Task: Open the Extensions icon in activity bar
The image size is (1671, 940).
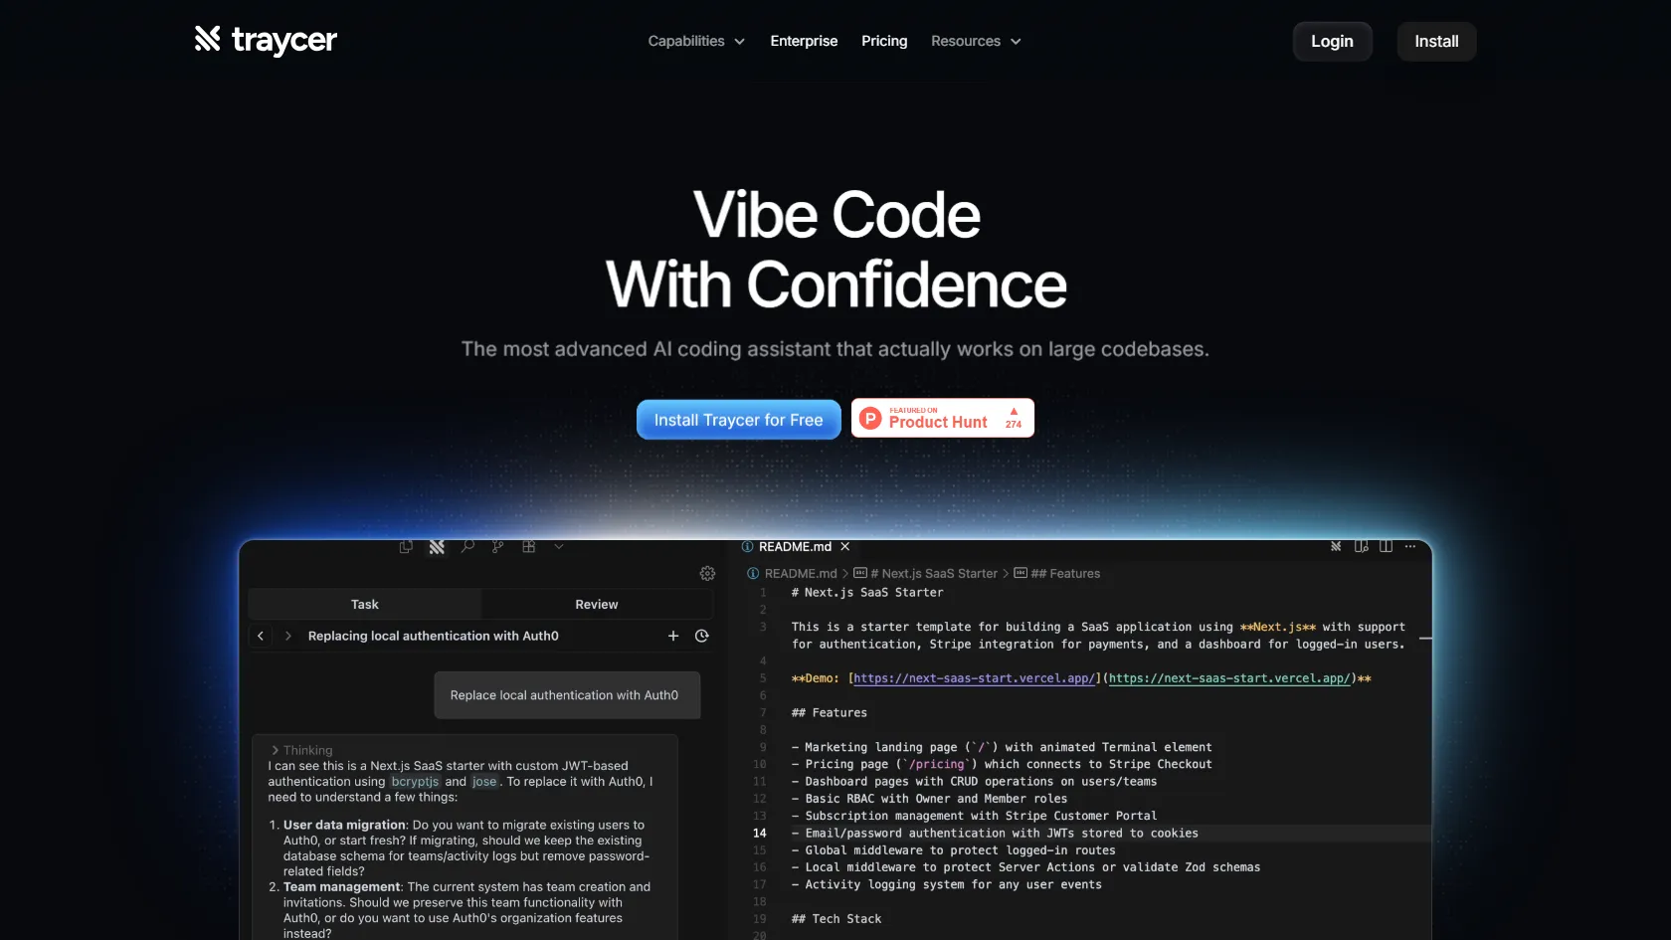Action: 528,546
